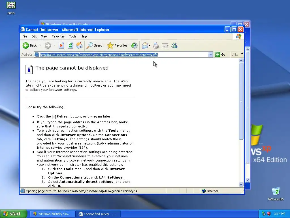
Task: Open the View menu
Action: pyautogui.click(x=44, y=36)
